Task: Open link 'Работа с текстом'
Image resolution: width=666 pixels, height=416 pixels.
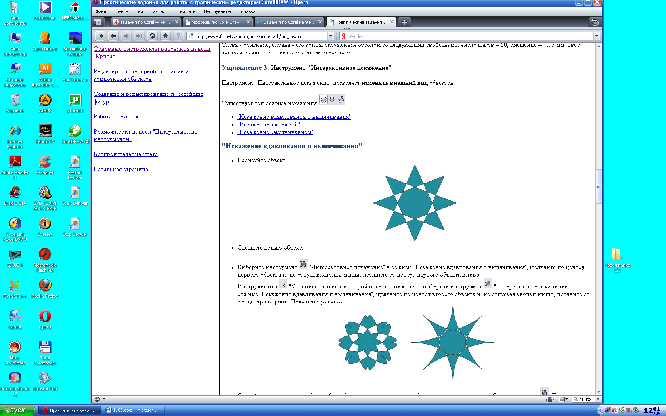Action: tap(116, 116)
